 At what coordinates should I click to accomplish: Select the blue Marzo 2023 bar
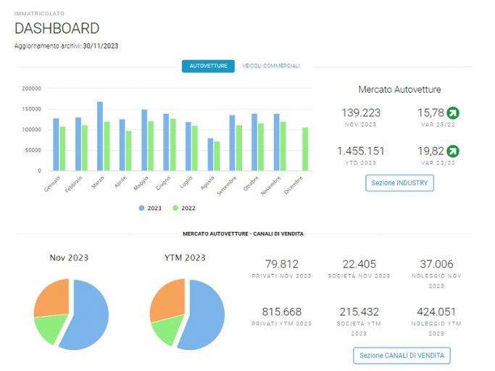coord(100,136)
